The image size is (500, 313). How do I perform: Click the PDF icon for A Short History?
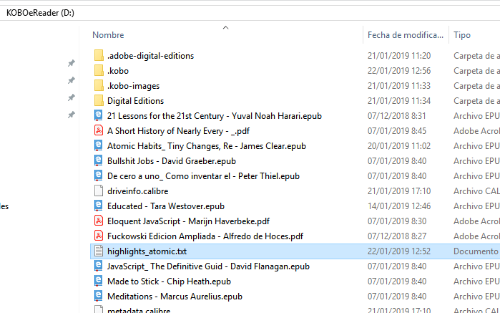tap(99, 130)
